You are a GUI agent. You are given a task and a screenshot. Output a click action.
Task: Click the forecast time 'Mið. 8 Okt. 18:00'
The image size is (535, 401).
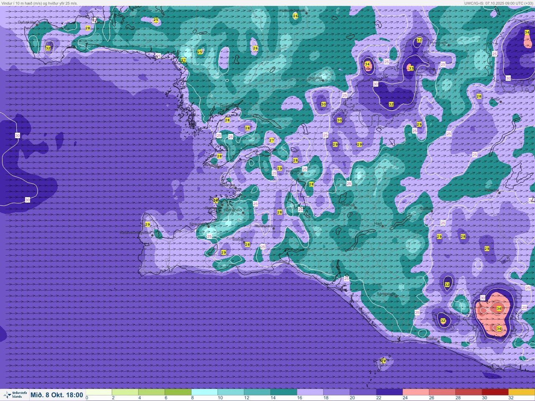[x=57, y=395]
